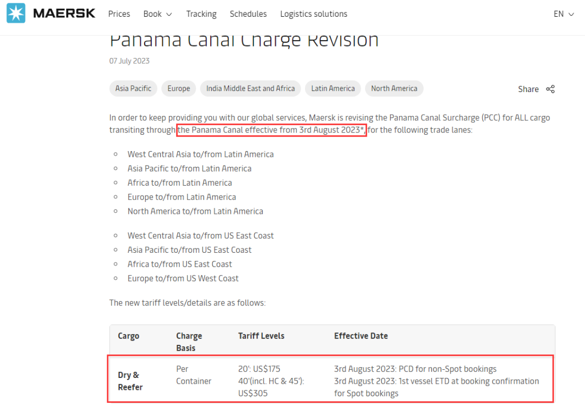The image size is (585, 412).
Task: Select the Europe region tag
Action: 179,89
